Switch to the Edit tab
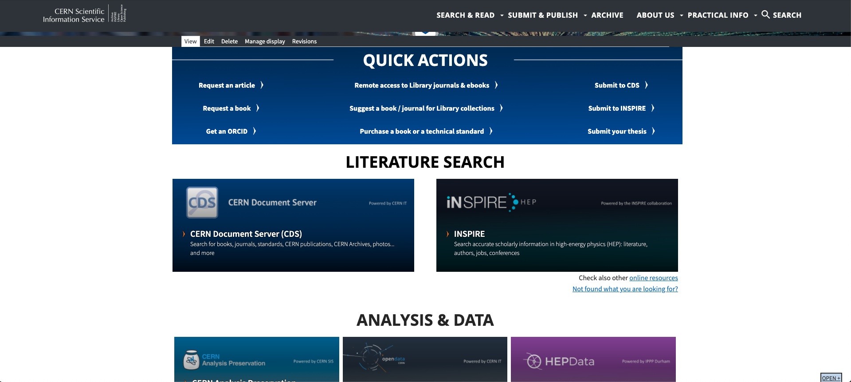 point(209,41)
